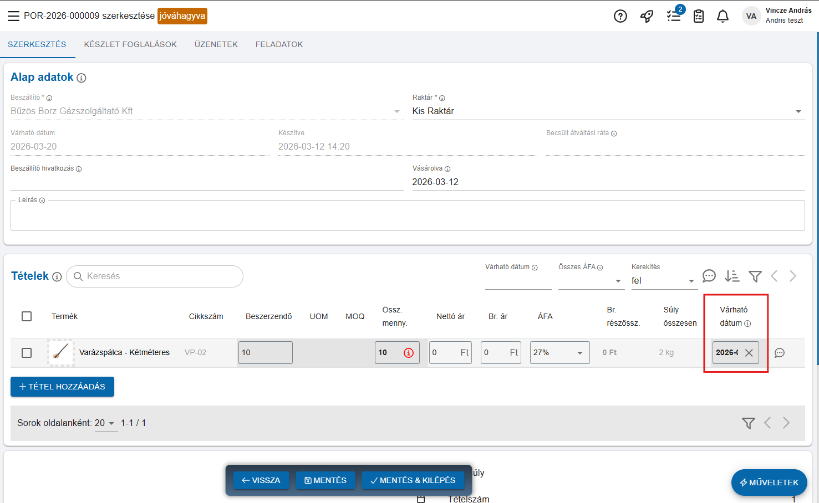Switch to Készlet foglalások tab

(x=130, y=44)
